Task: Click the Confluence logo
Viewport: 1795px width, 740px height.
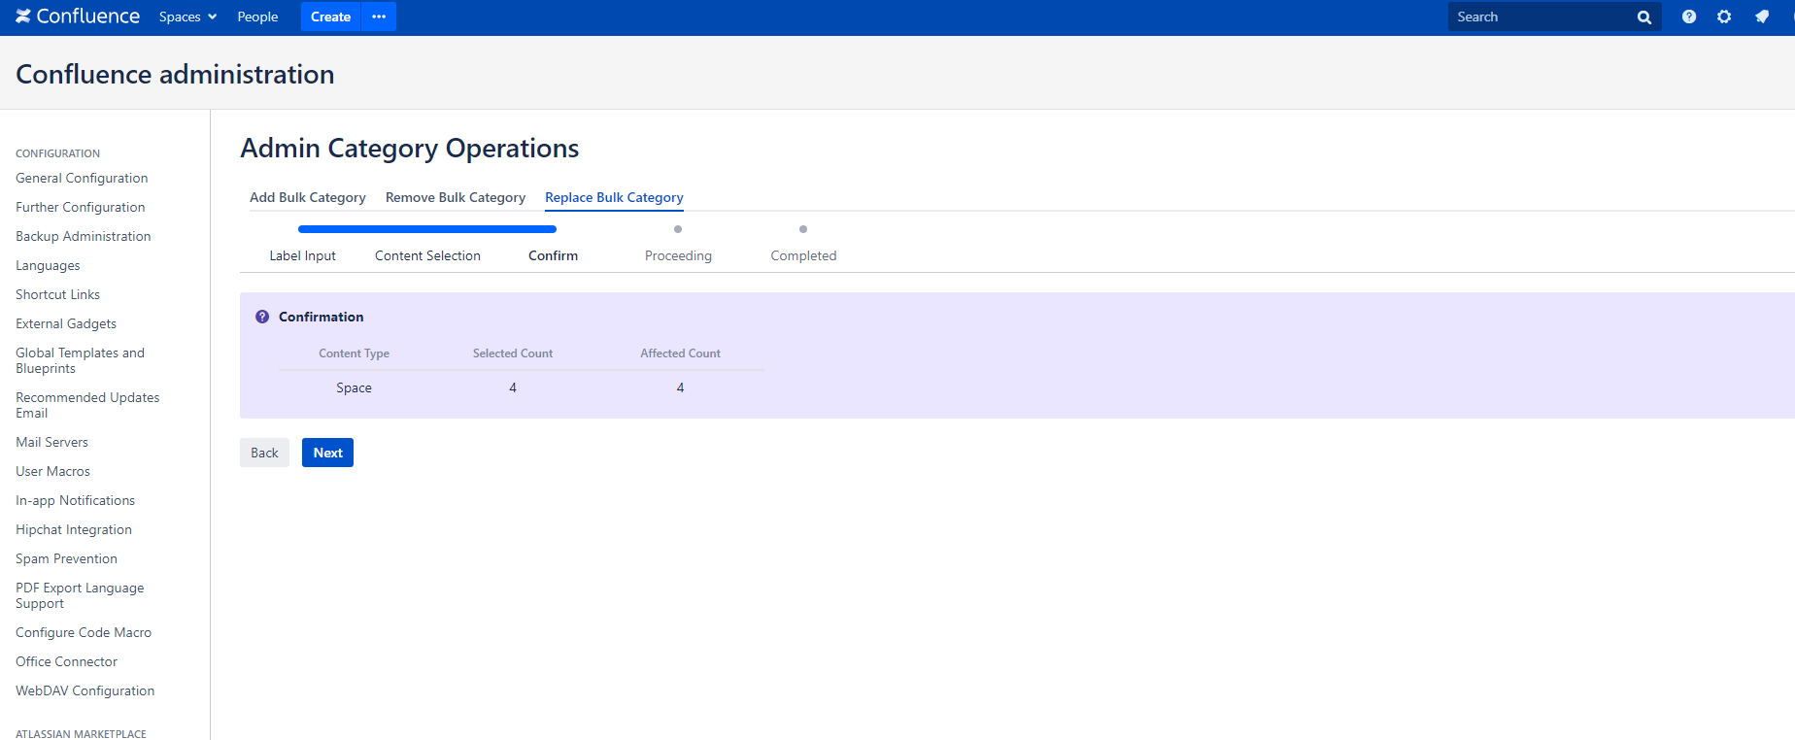Action: (x=78, y=17)
